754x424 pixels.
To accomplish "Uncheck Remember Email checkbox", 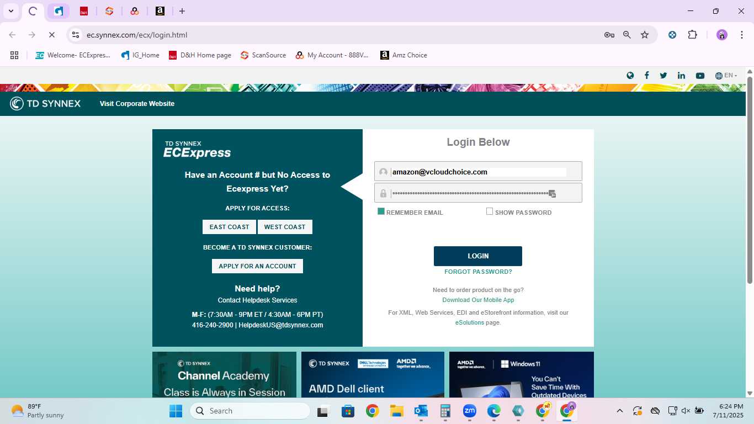I will [x=381, y=211].
